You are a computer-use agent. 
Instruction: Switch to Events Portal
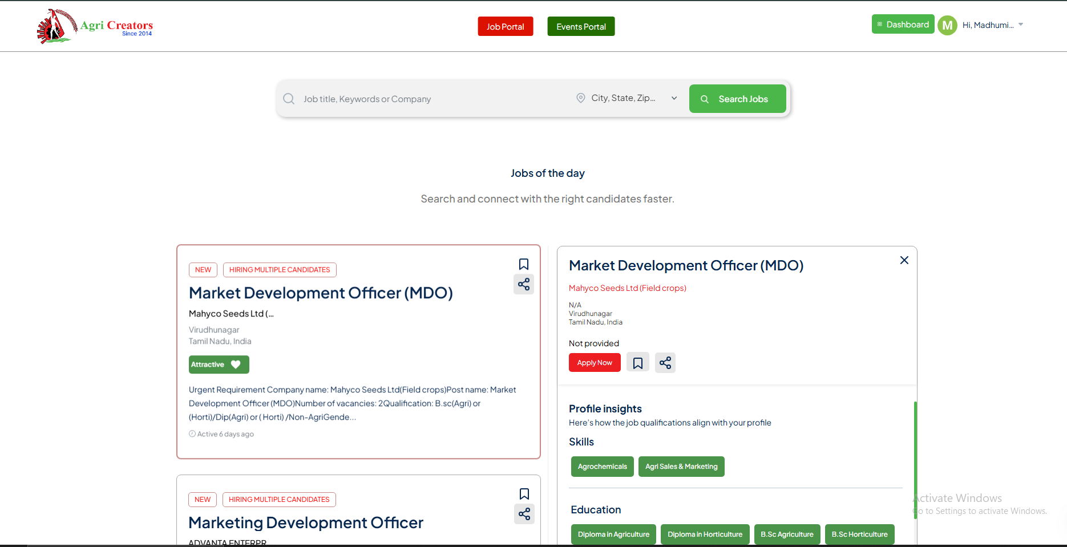(581, 26)
